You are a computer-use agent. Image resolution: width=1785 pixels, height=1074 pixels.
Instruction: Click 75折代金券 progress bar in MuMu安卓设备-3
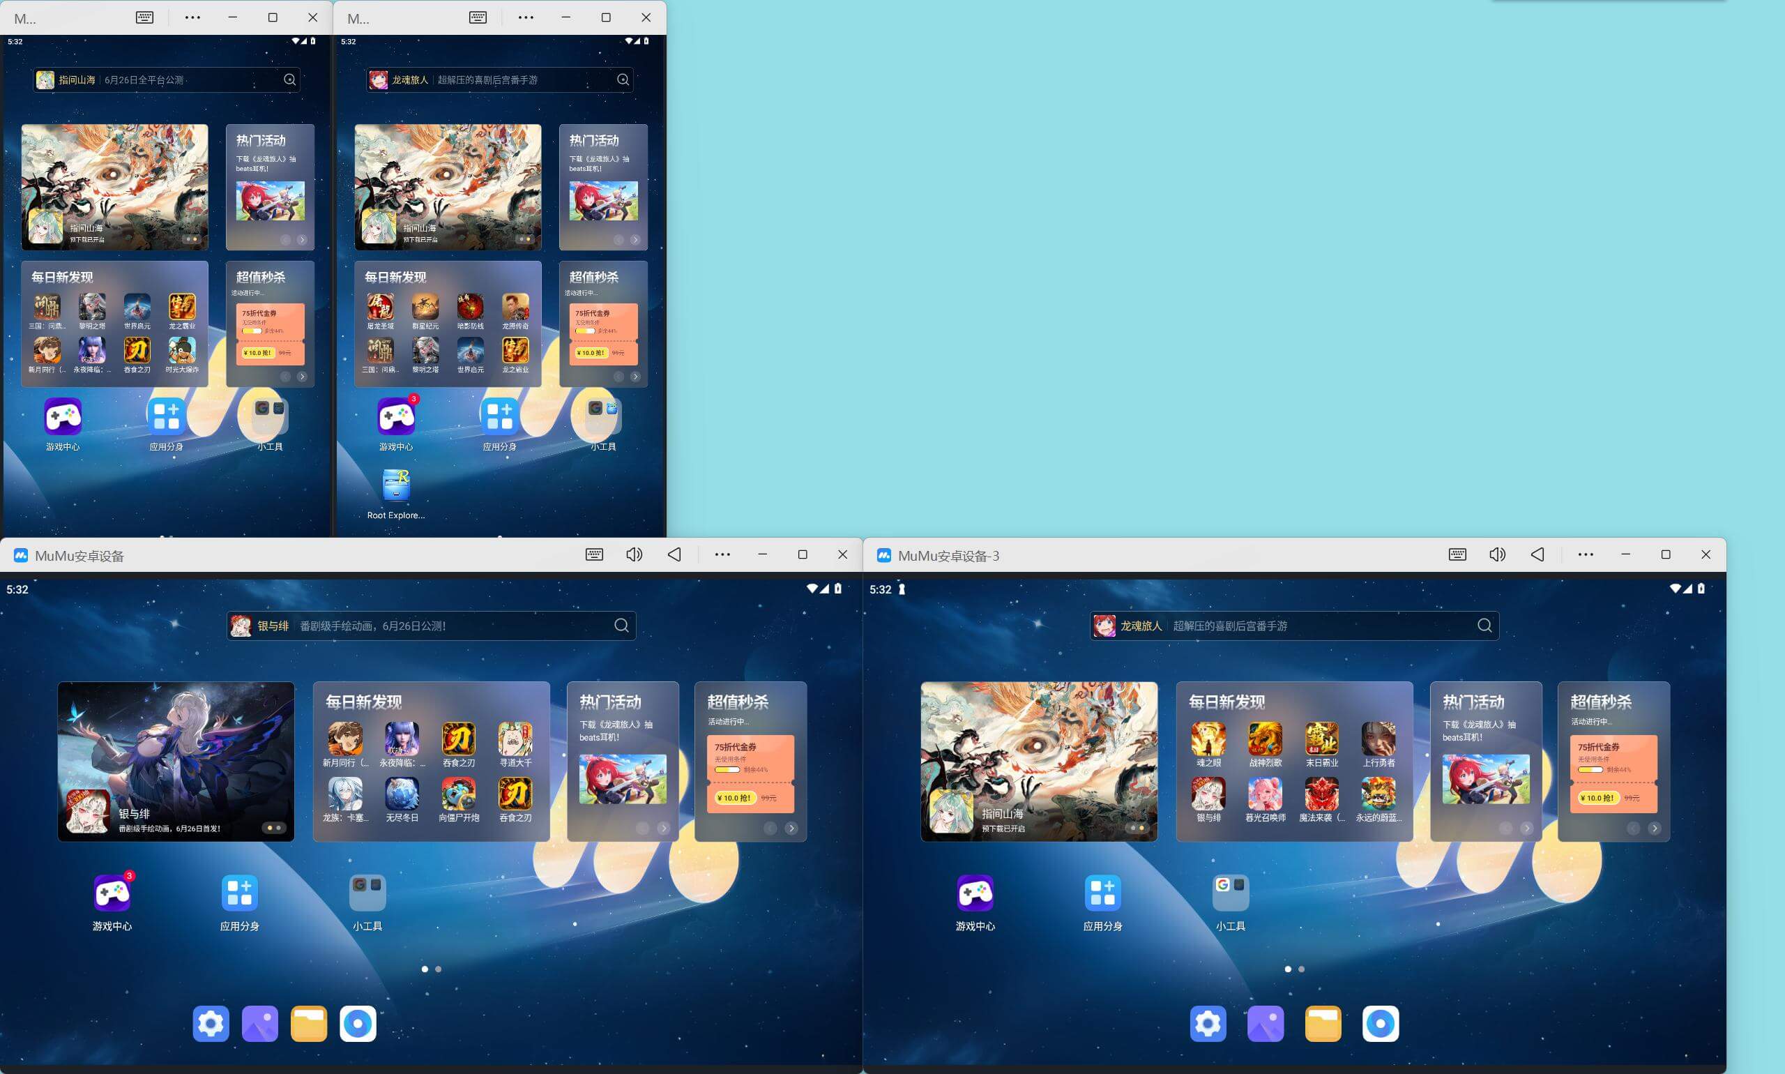(x=1590, y=769)
